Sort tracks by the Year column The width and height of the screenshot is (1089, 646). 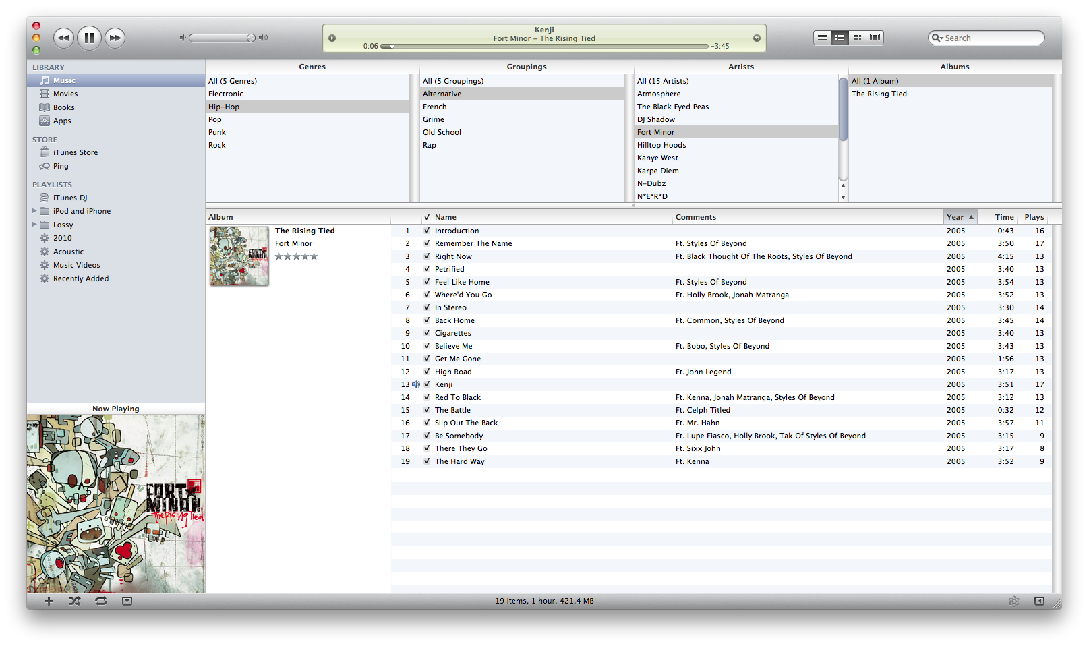960,217
